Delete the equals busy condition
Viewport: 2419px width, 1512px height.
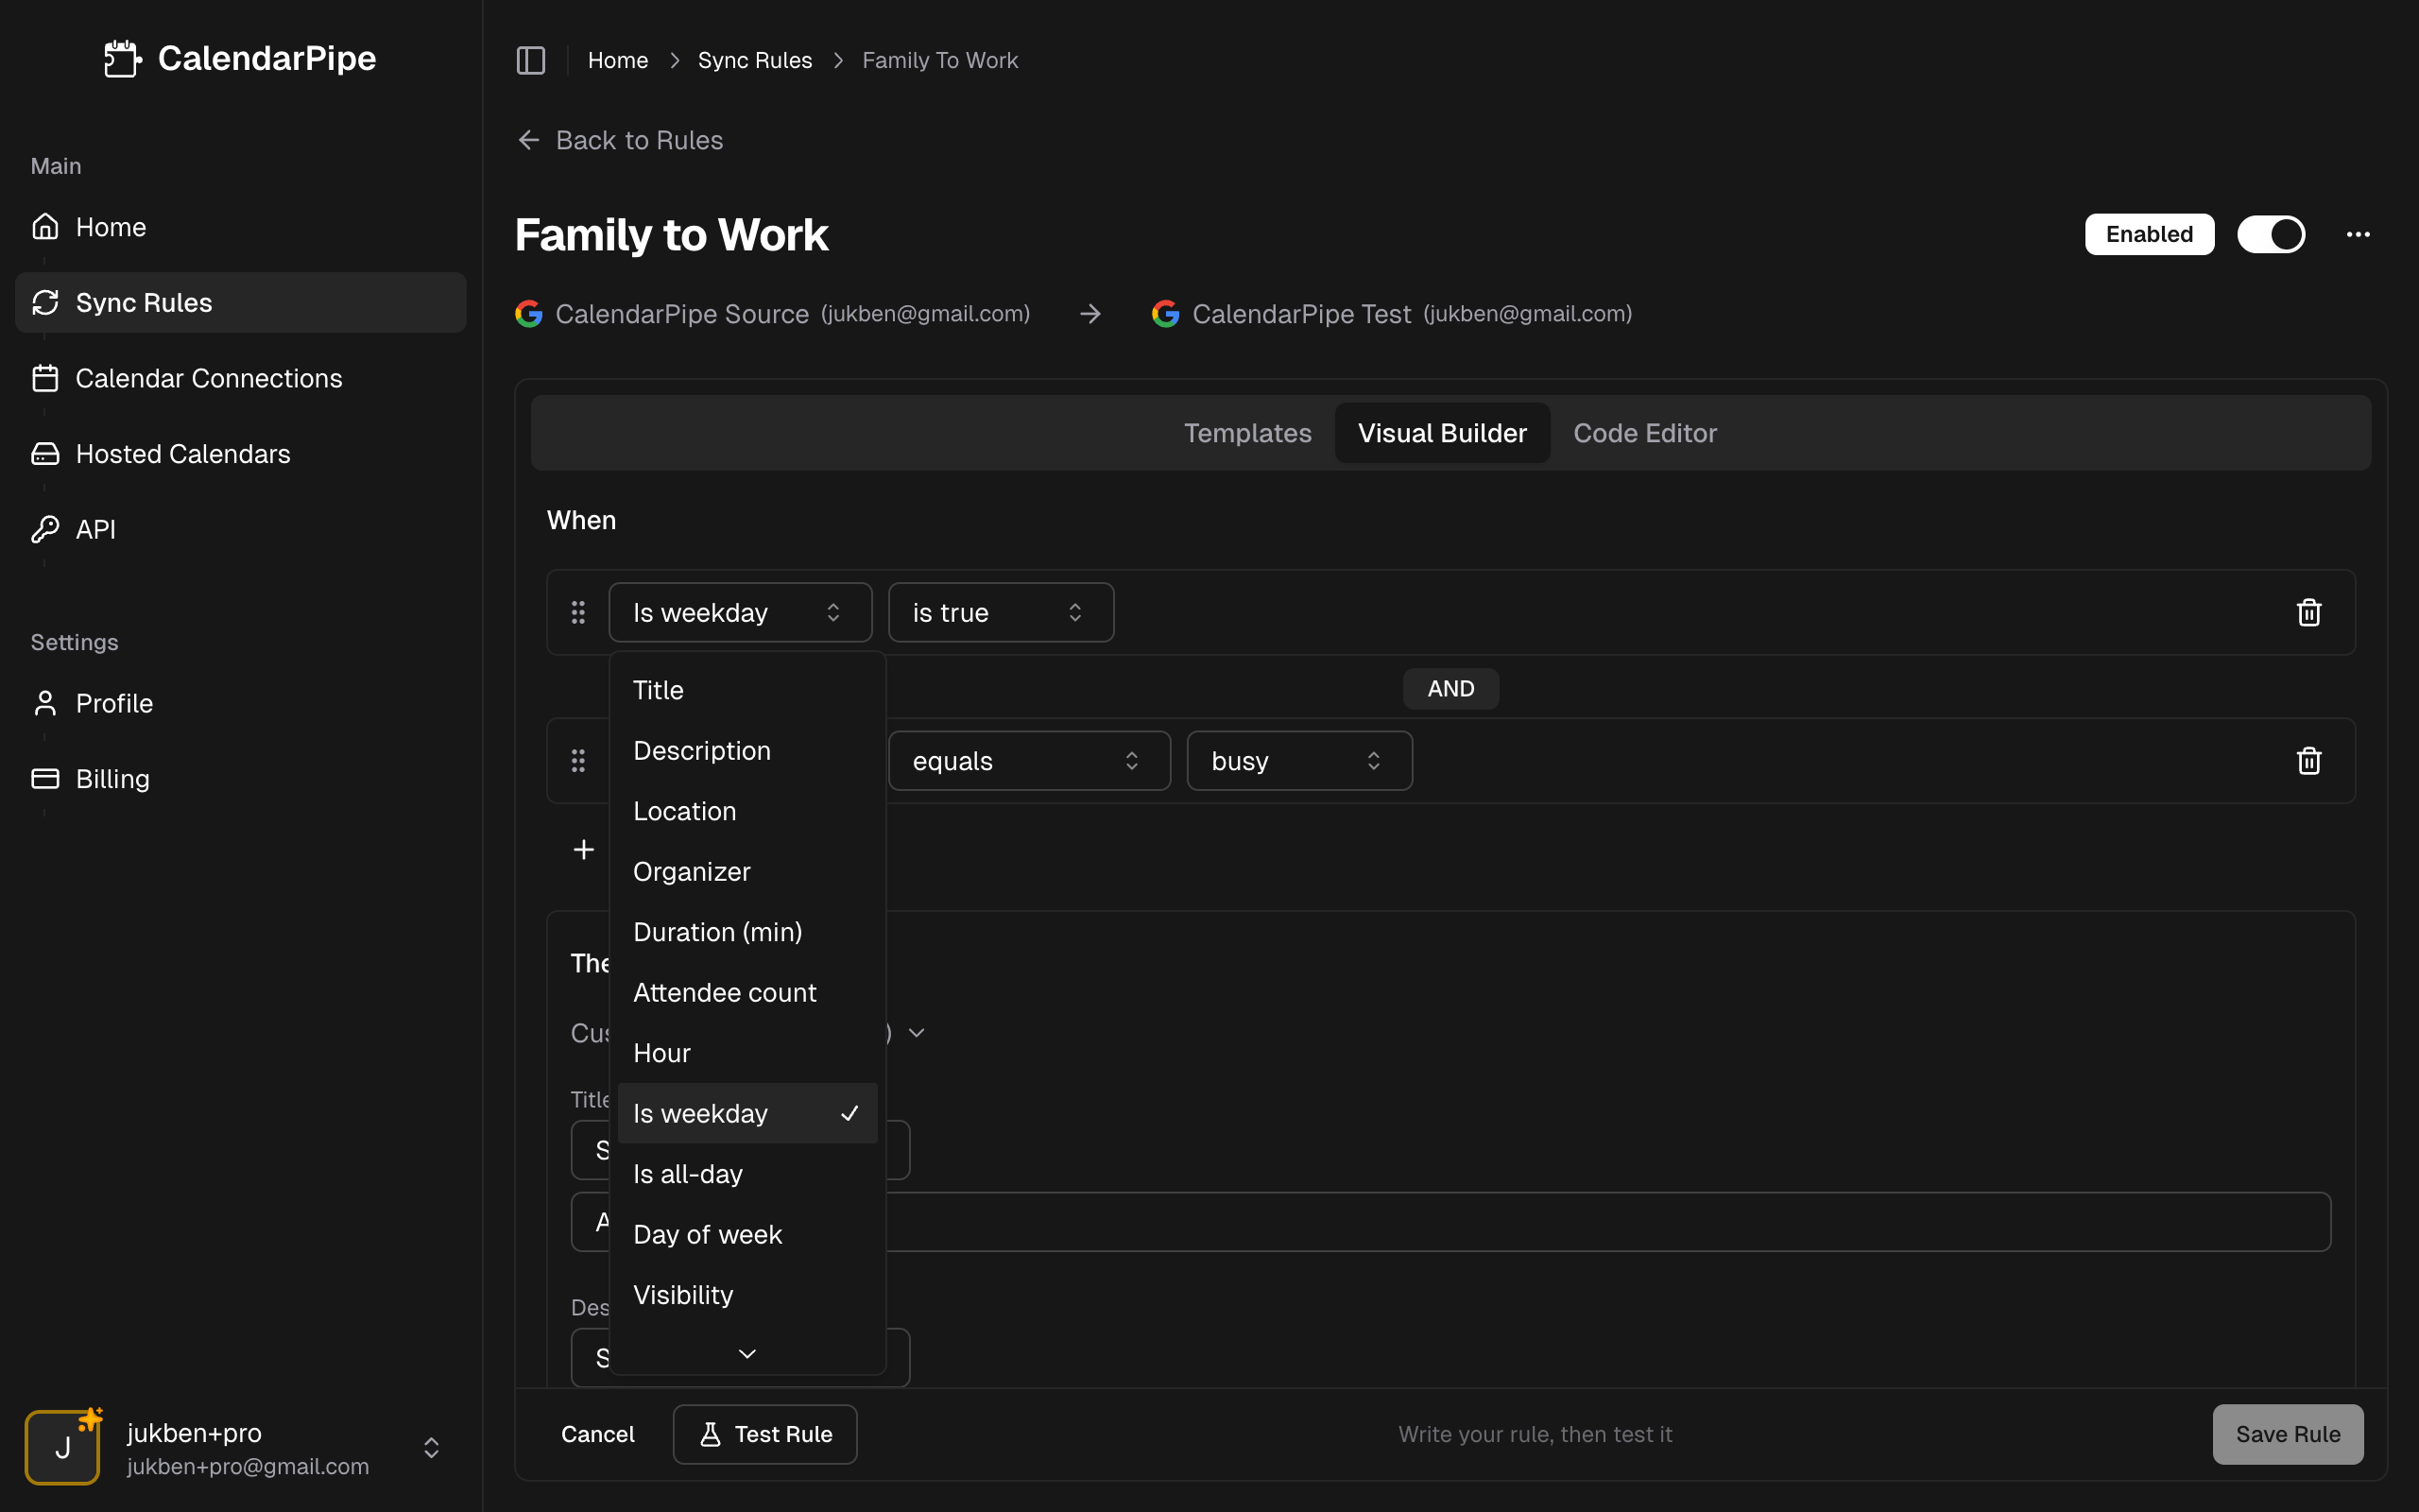click(x=2309, y=761)
